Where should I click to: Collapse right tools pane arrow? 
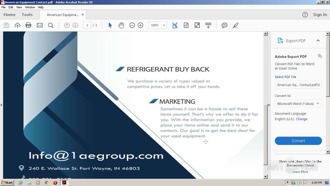tap(269, 105)
